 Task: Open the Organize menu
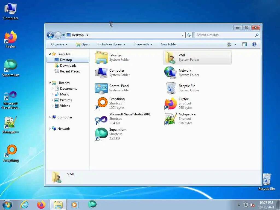tap(59, 44)
